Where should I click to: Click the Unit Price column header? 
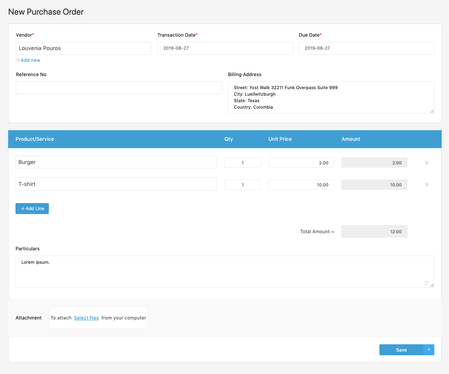280,139
